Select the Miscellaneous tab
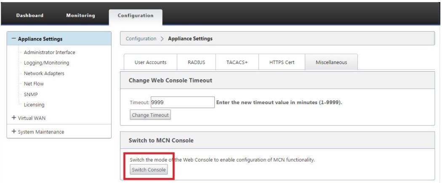This screenshot has height=183, width=442. tap(331, 62)
